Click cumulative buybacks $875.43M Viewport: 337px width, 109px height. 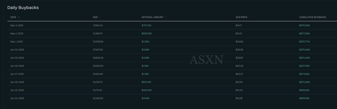(x=304, y=50)
